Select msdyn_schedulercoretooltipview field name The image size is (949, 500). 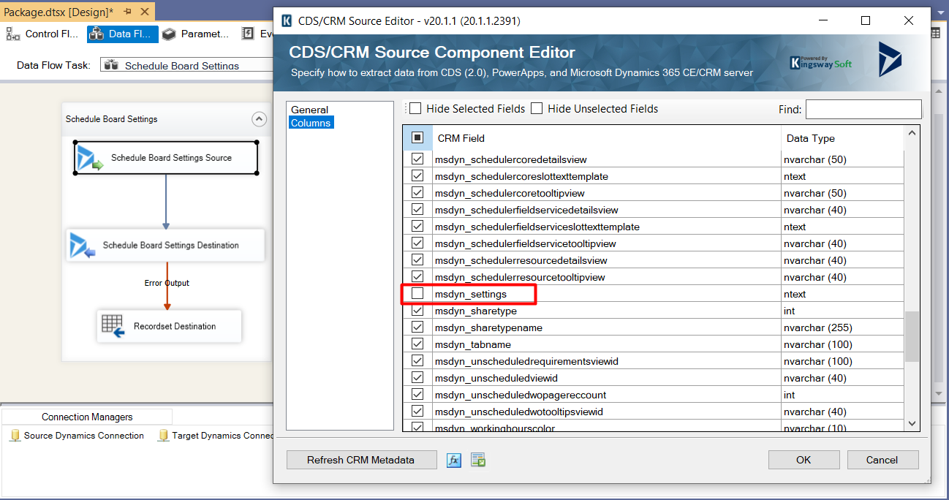pos(510,193)
